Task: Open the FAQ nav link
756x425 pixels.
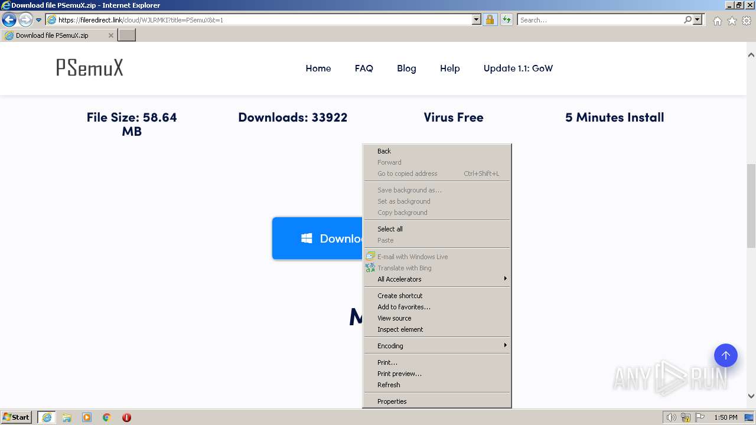Action: pyautogui.click(x=364, y=68)
